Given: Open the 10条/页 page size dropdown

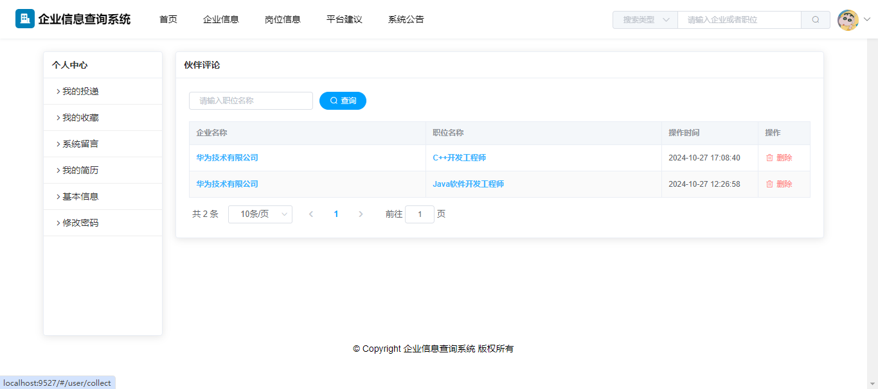Looking at the screenshot, I should point(260,214).
